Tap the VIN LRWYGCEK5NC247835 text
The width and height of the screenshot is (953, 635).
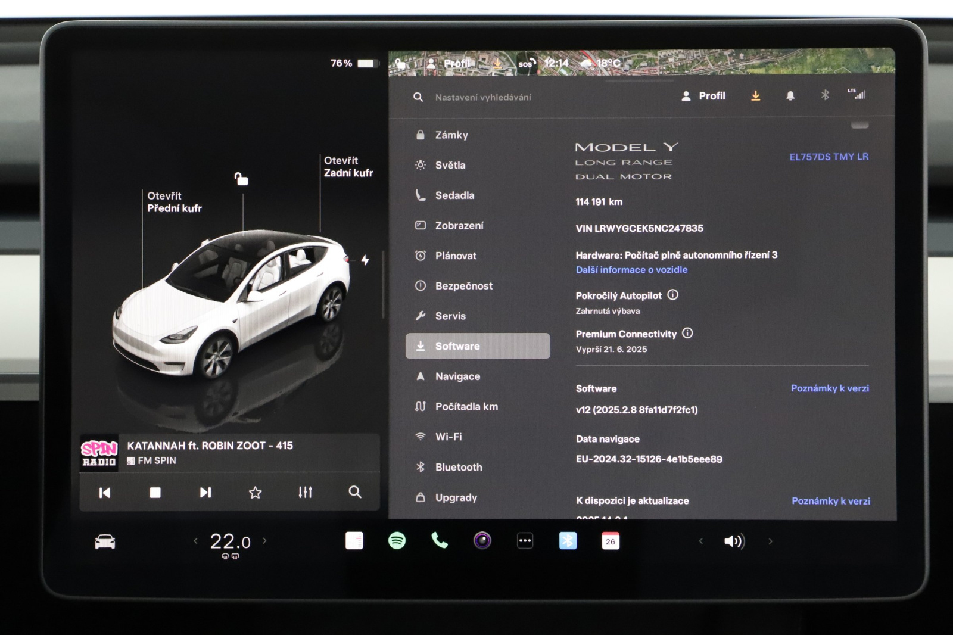639,228
